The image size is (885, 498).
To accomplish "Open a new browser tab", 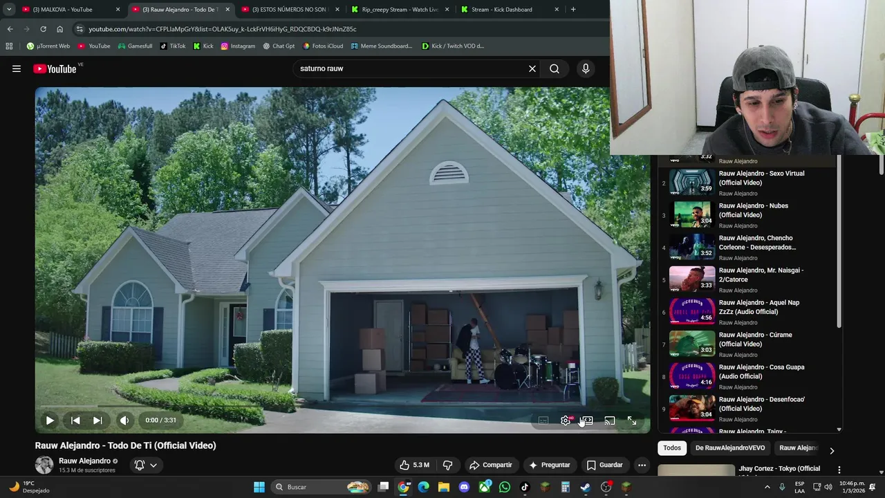I will tap(573, 10).
